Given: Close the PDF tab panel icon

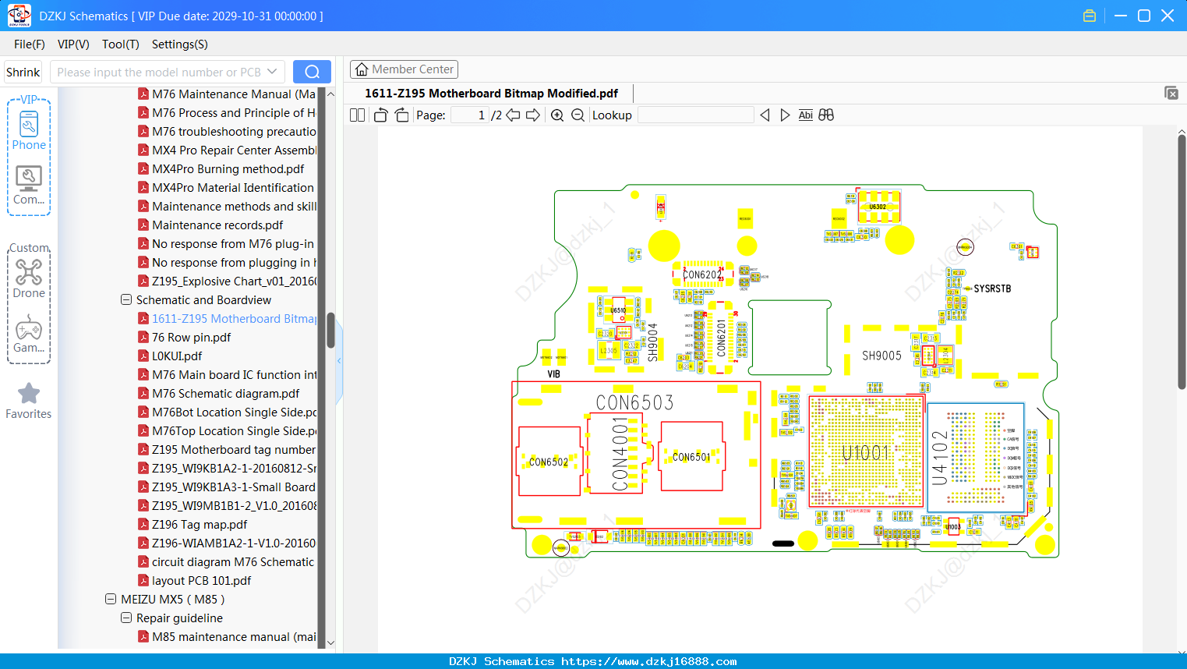Looking at the screenshot, I should click(x=1171, y=93).
